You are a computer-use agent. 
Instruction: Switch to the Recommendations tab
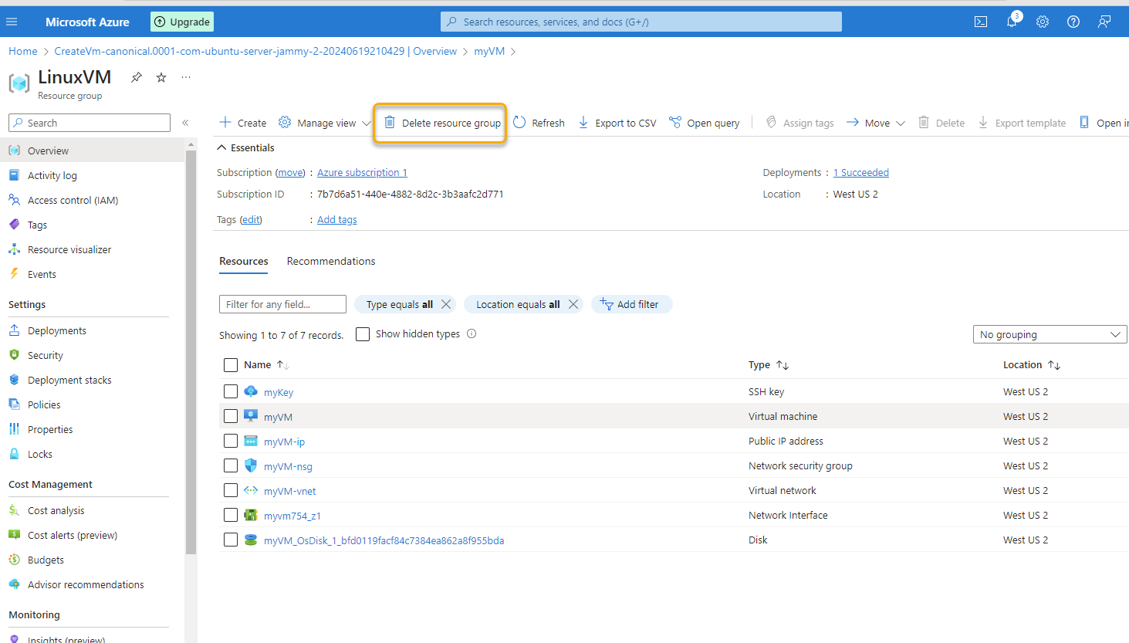click(331, 261)
